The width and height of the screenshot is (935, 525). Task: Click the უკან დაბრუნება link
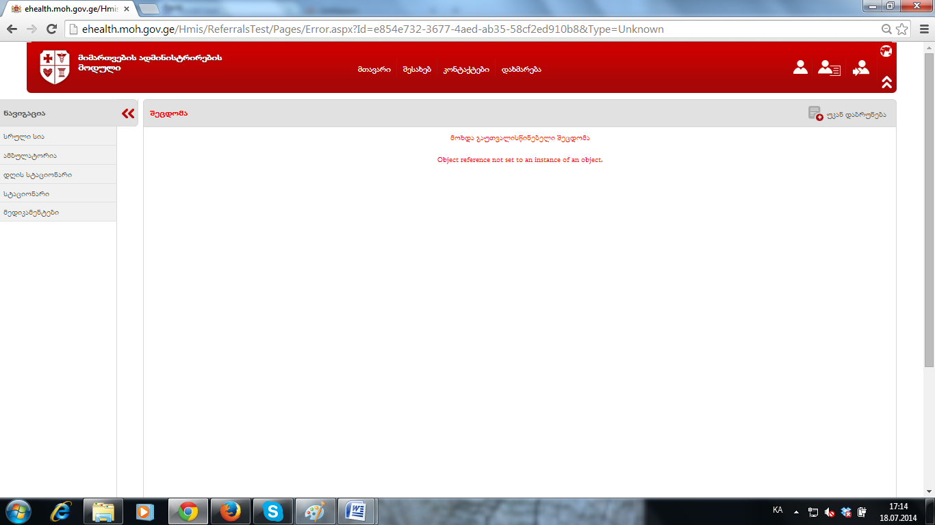coord(856,114)
